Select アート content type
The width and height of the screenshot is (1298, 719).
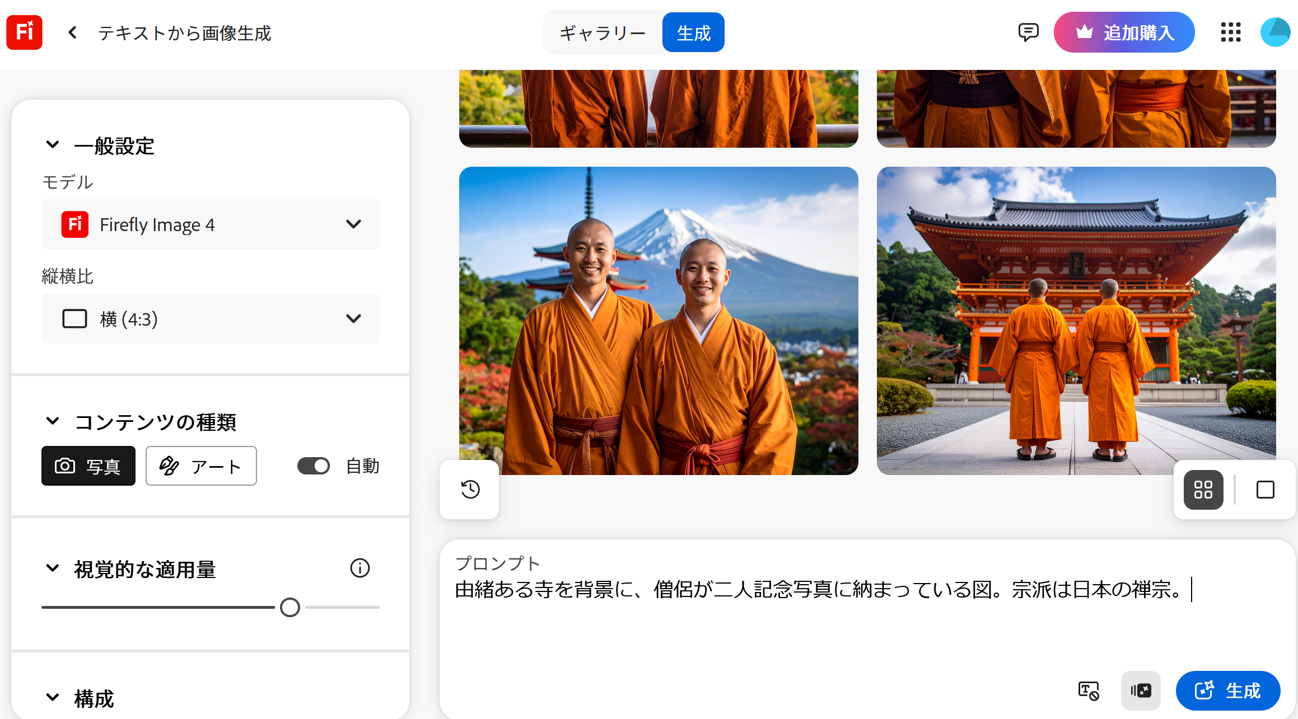(x=201, y=466)
